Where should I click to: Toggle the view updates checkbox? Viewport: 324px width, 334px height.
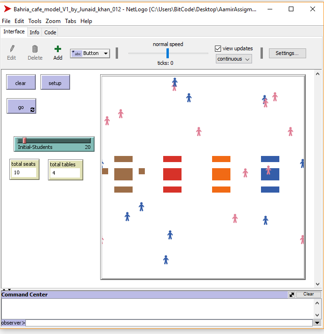point(218,48)
